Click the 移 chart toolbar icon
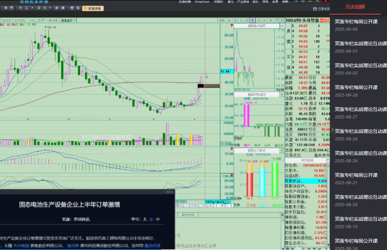 [x=265, y=20]
